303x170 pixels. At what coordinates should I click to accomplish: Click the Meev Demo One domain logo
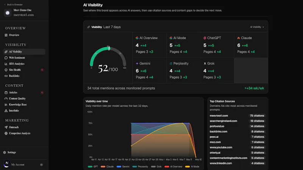click(x=8, y=13)
